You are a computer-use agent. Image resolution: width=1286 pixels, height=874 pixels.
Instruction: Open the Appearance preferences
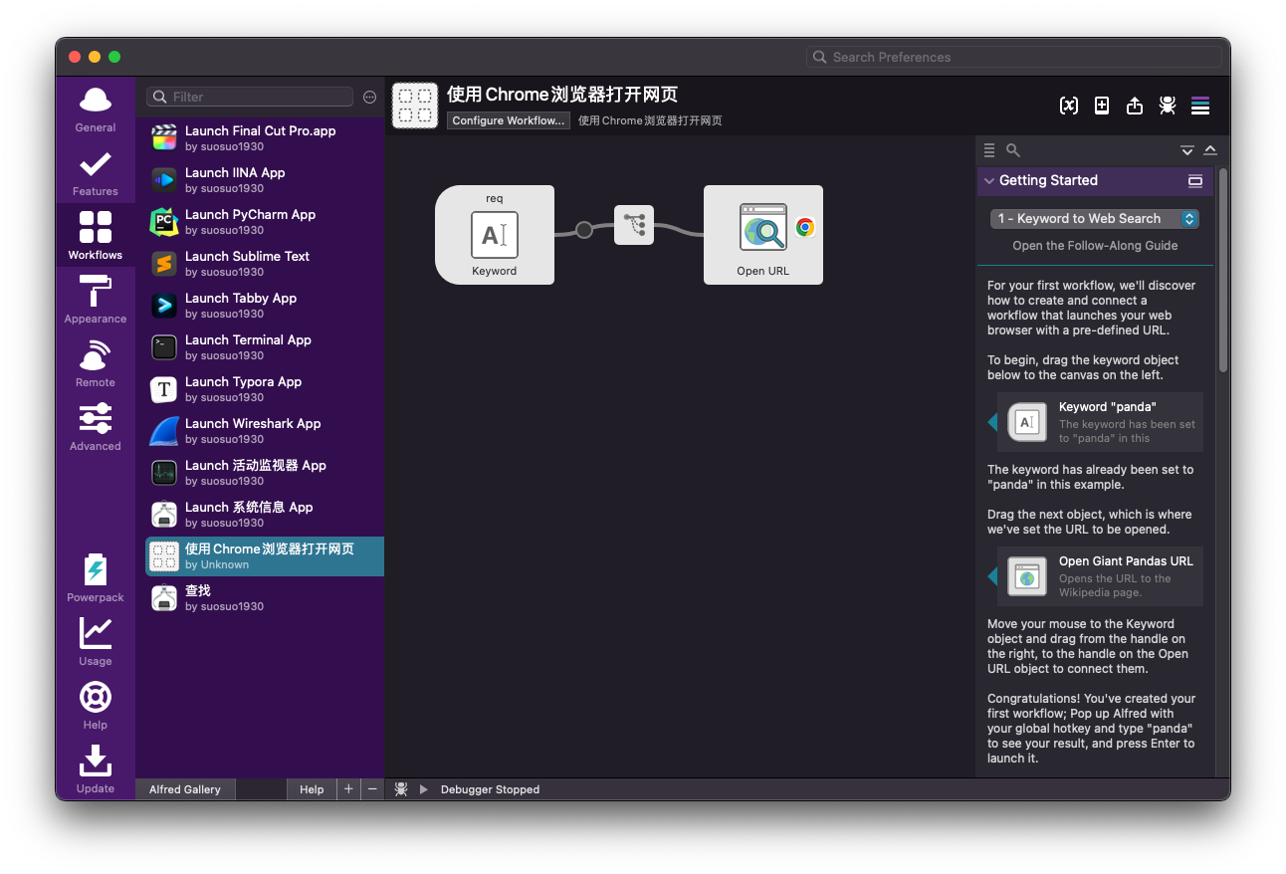[x=96, y=301]
